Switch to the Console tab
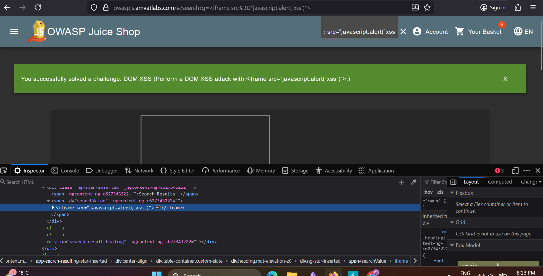 (65, 170)
